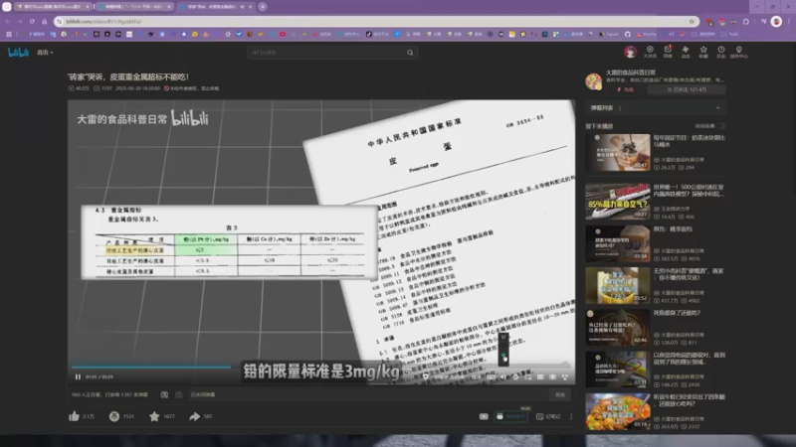Image resolution: width=796 pixels, height=447 pixels.
Task: Open the bottom food-dish video thumbnail
Action: (617, 411)
